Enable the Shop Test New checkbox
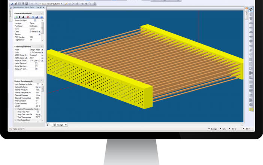 tap(38, 111)
